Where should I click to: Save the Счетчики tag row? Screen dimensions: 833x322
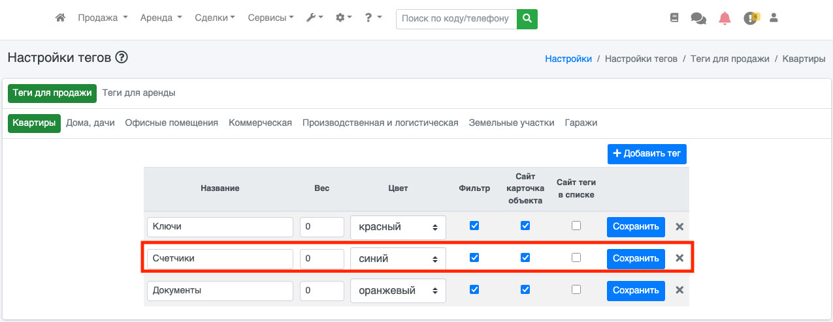click(x=635, y=259)
